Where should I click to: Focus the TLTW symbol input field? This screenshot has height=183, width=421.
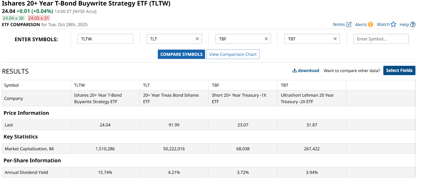coord(105,39)
